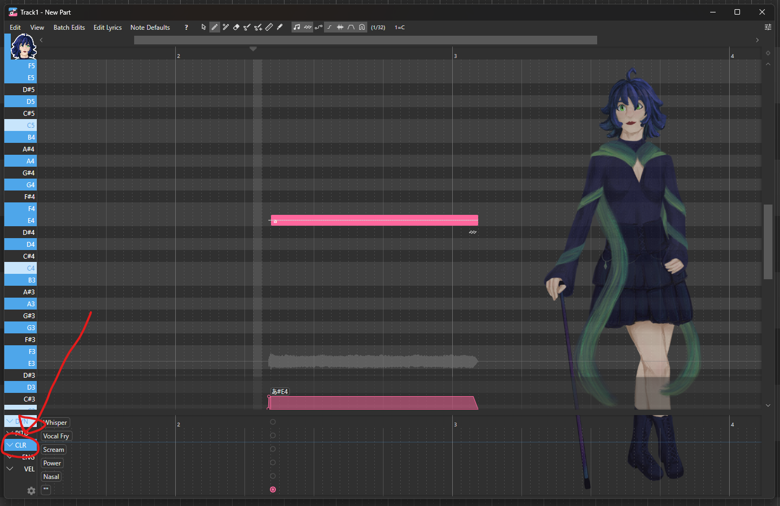Expand the DYN expression selector

[10, 421]
